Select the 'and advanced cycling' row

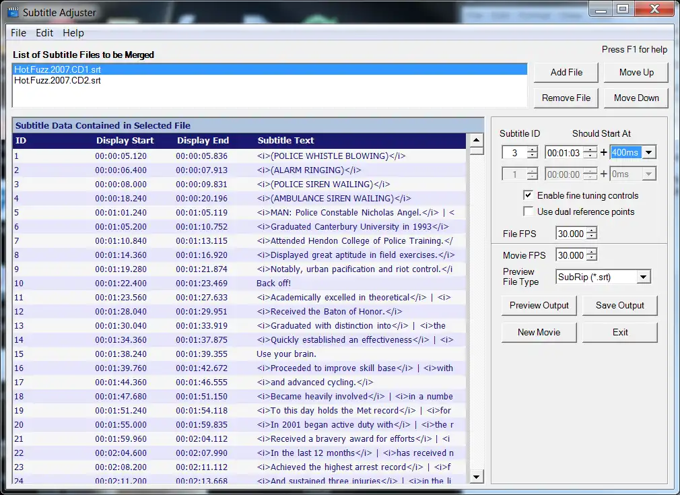(x=240, y=383)
